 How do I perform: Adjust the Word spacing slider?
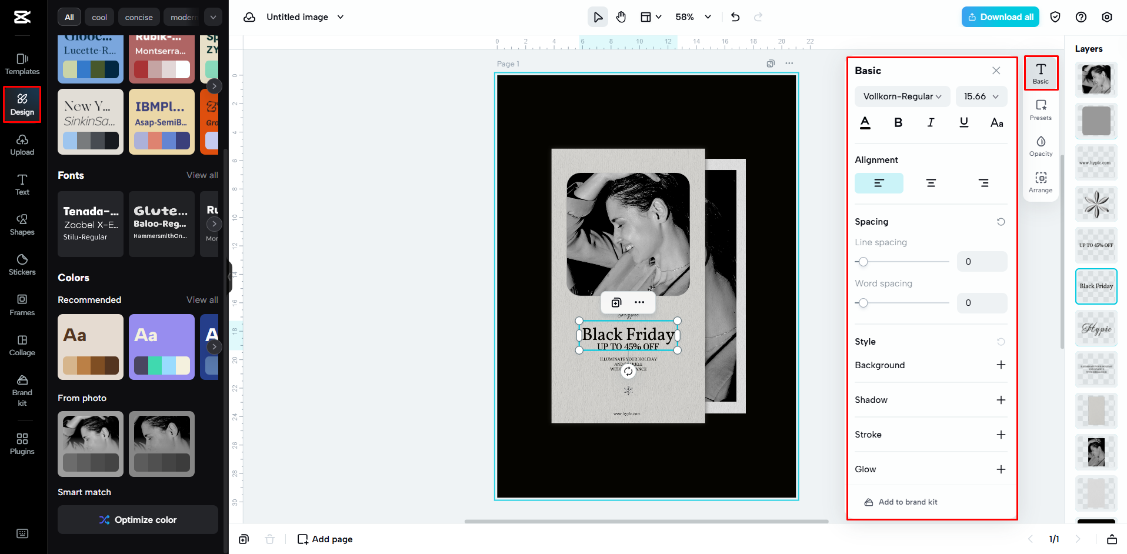tap(863, 303)
